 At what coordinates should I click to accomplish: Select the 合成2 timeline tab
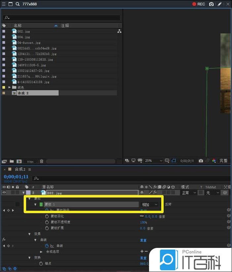[x=20, y=169]
